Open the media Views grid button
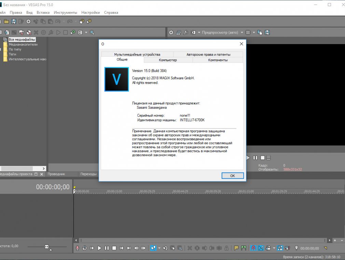The height and width of the screenshot is (260, 345). pos(80,32)
